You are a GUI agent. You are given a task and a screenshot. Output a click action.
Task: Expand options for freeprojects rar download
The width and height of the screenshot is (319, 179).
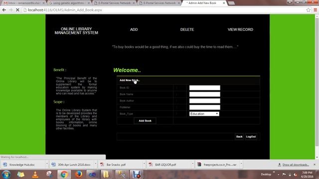pos(241,164)
